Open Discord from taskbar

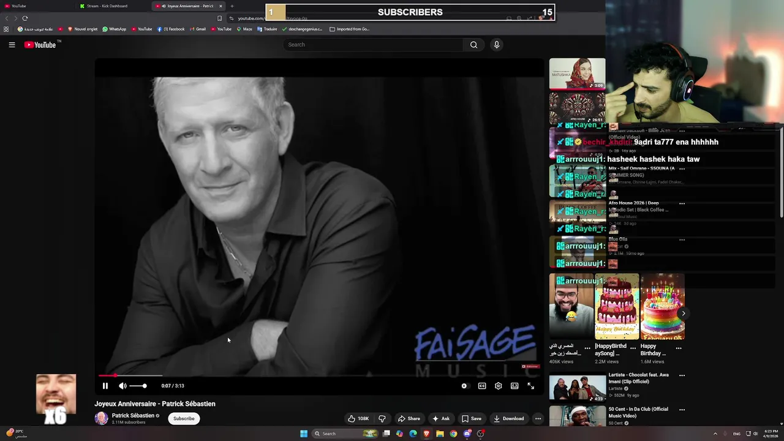[467, 434]
